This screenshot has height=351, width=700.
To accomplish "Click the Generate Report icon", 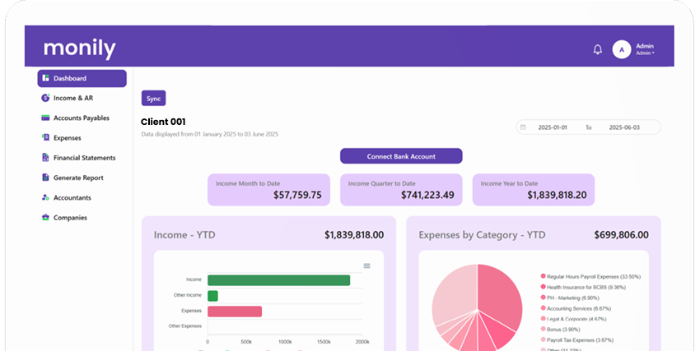I will 46,178.
